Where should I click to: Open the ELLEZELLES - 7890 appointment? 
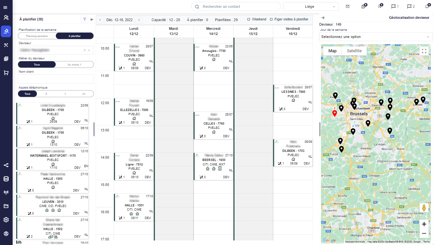pos(134,112)
